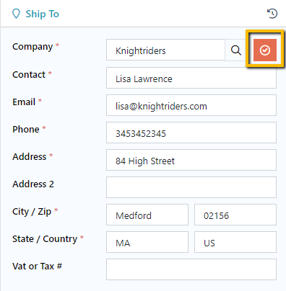This screenshot has height=291, width=286.
Task: Click the Company label text
Action: click(32, 47)
